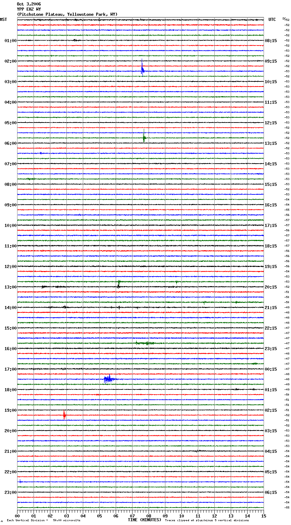Click the 19:00 MST time label
The image size is (291, 525).
(x=11, y=410)
